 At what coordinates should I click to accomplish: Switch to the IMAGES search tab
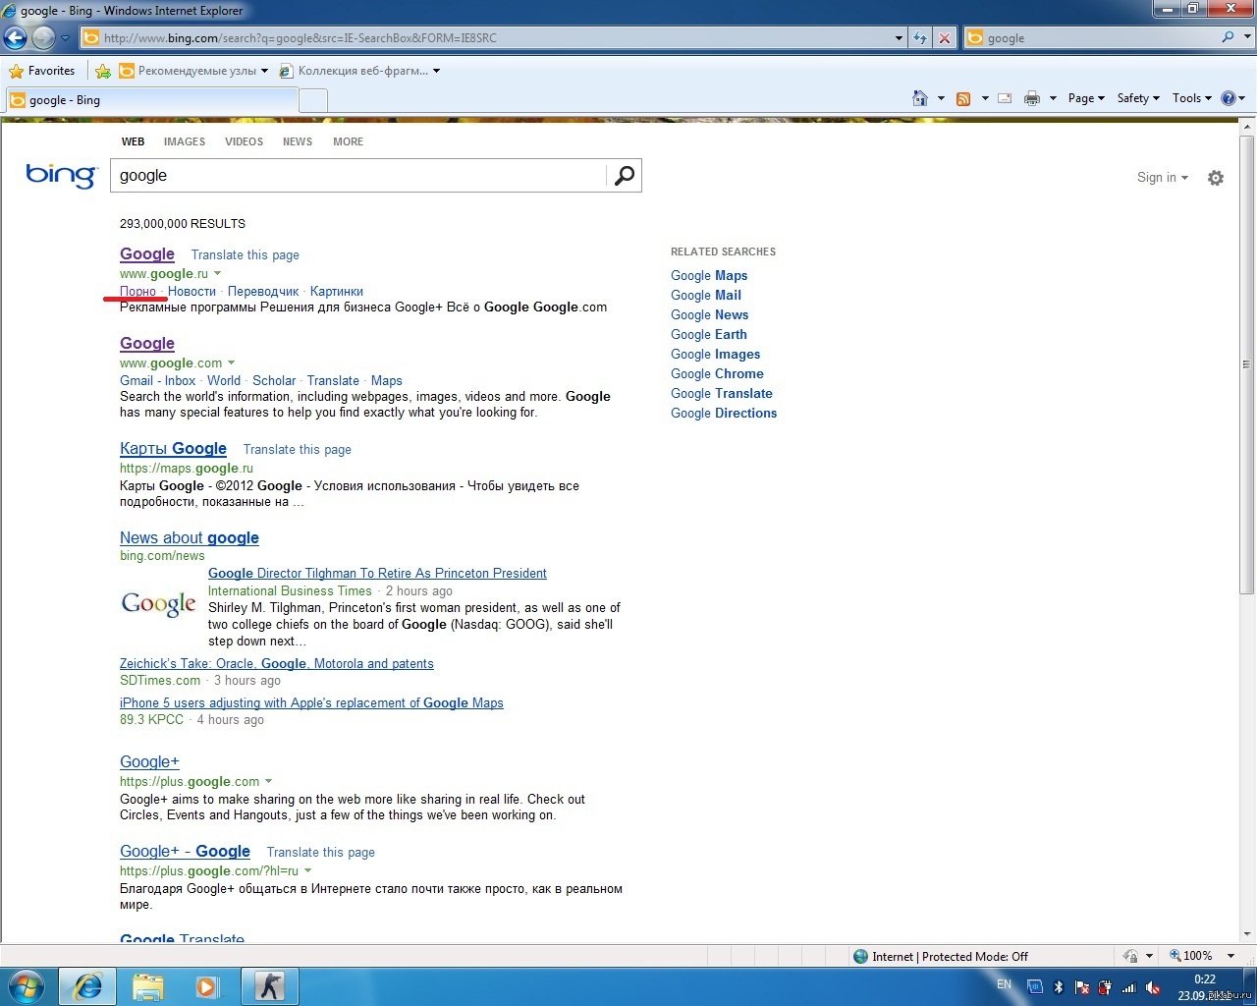pos(185,141)
